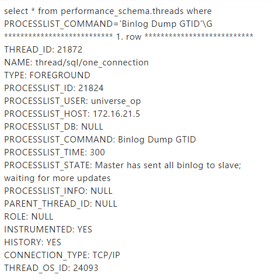Click the select from performance_schema.threads query
The width and height of the screenshot is (268, 278).
point(108,18)
